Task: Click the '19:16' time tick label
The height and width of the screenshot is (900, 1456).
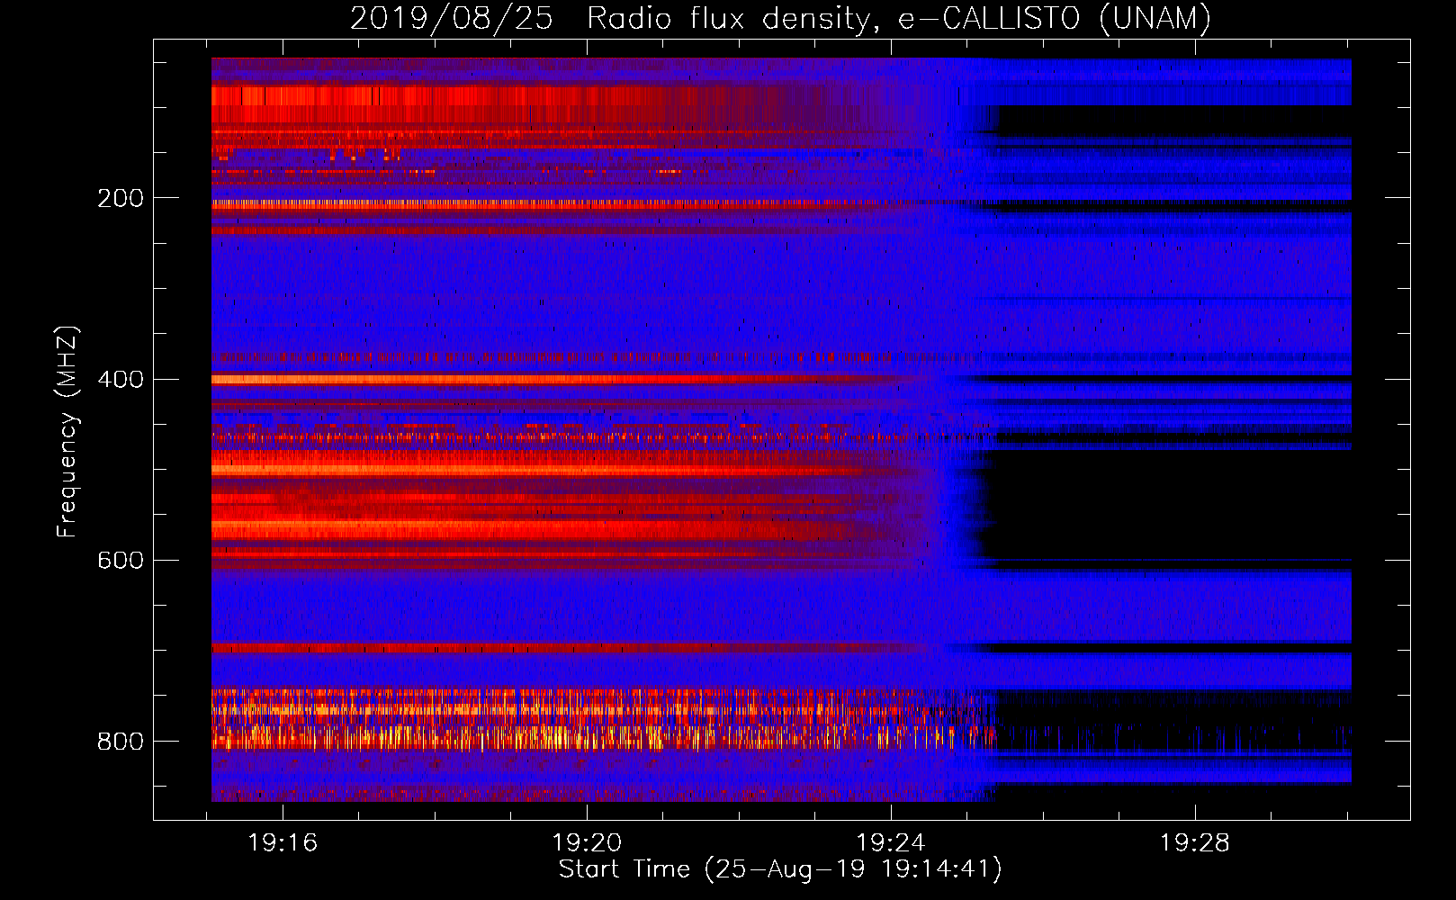Action: click(x=283, y=843)
